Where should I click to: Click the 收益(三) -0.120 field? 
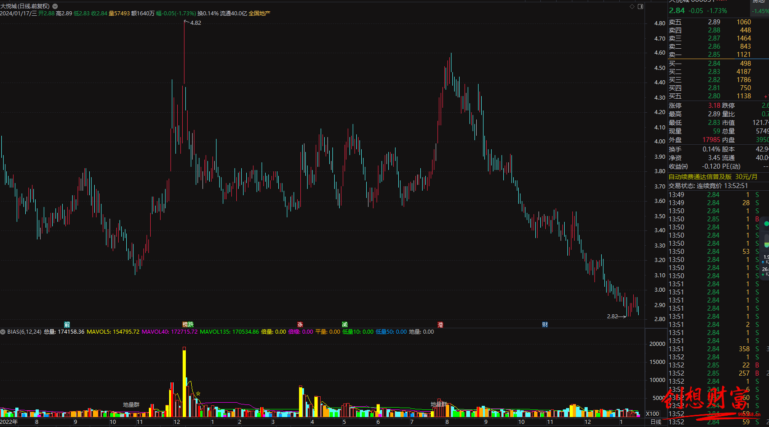pyautogui.click(x=695, y=166)
